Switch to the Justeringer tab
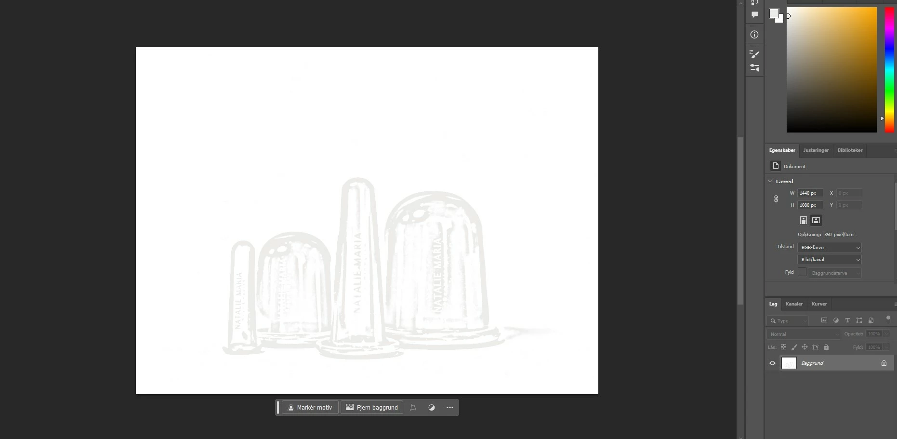Screen dimensions: 897x439 [x=816, y=150]
